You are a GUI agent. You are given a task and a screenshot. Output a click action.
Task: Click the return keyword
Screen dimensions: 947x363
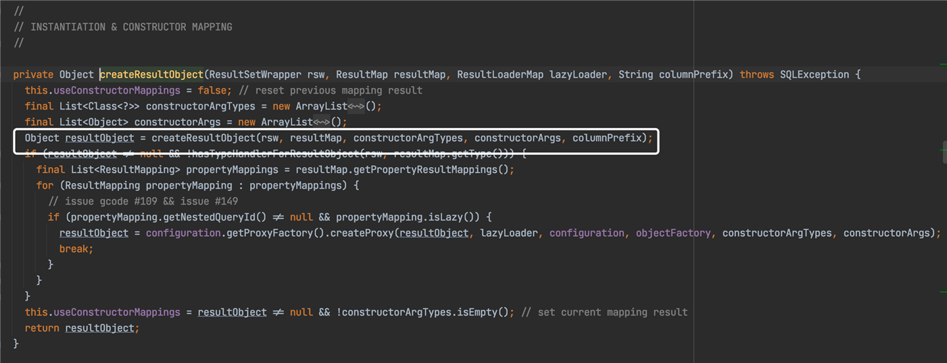(x=42, y=328)
